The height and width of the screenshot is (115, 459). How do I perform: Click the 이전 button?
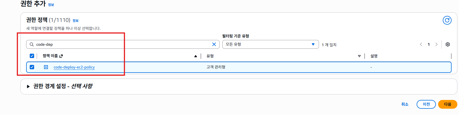pyautogui.click(x=426, y=104)
